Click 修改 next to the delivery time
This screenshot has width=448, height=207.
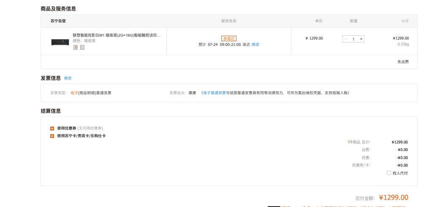click(x=255, y=45)
